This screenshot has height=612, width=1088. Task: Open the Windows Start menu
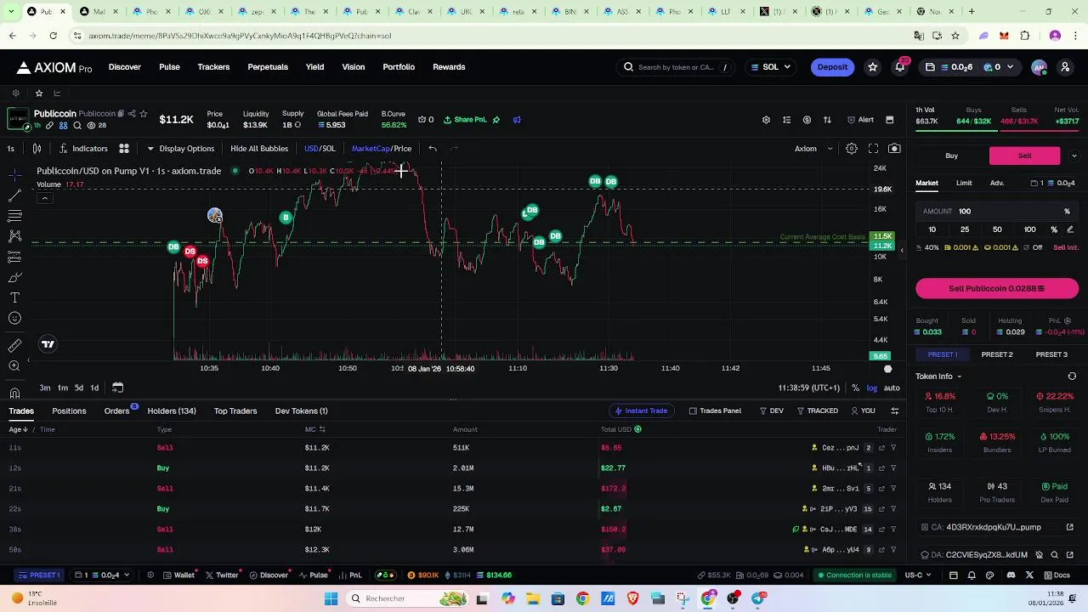[331, 598]
